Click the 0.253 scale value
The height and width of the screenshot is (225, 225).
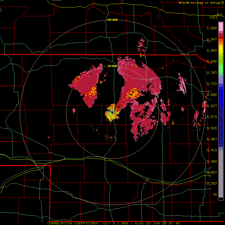(x=212, y=183)
